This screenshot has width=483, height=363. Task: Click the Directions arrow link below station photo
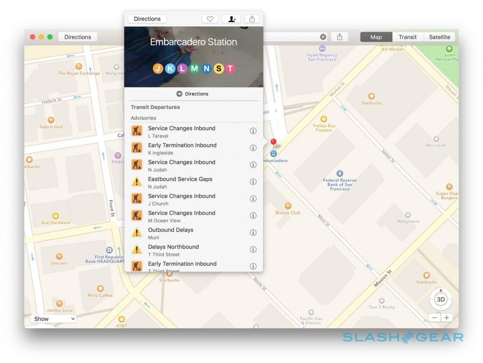pos(193,94)
